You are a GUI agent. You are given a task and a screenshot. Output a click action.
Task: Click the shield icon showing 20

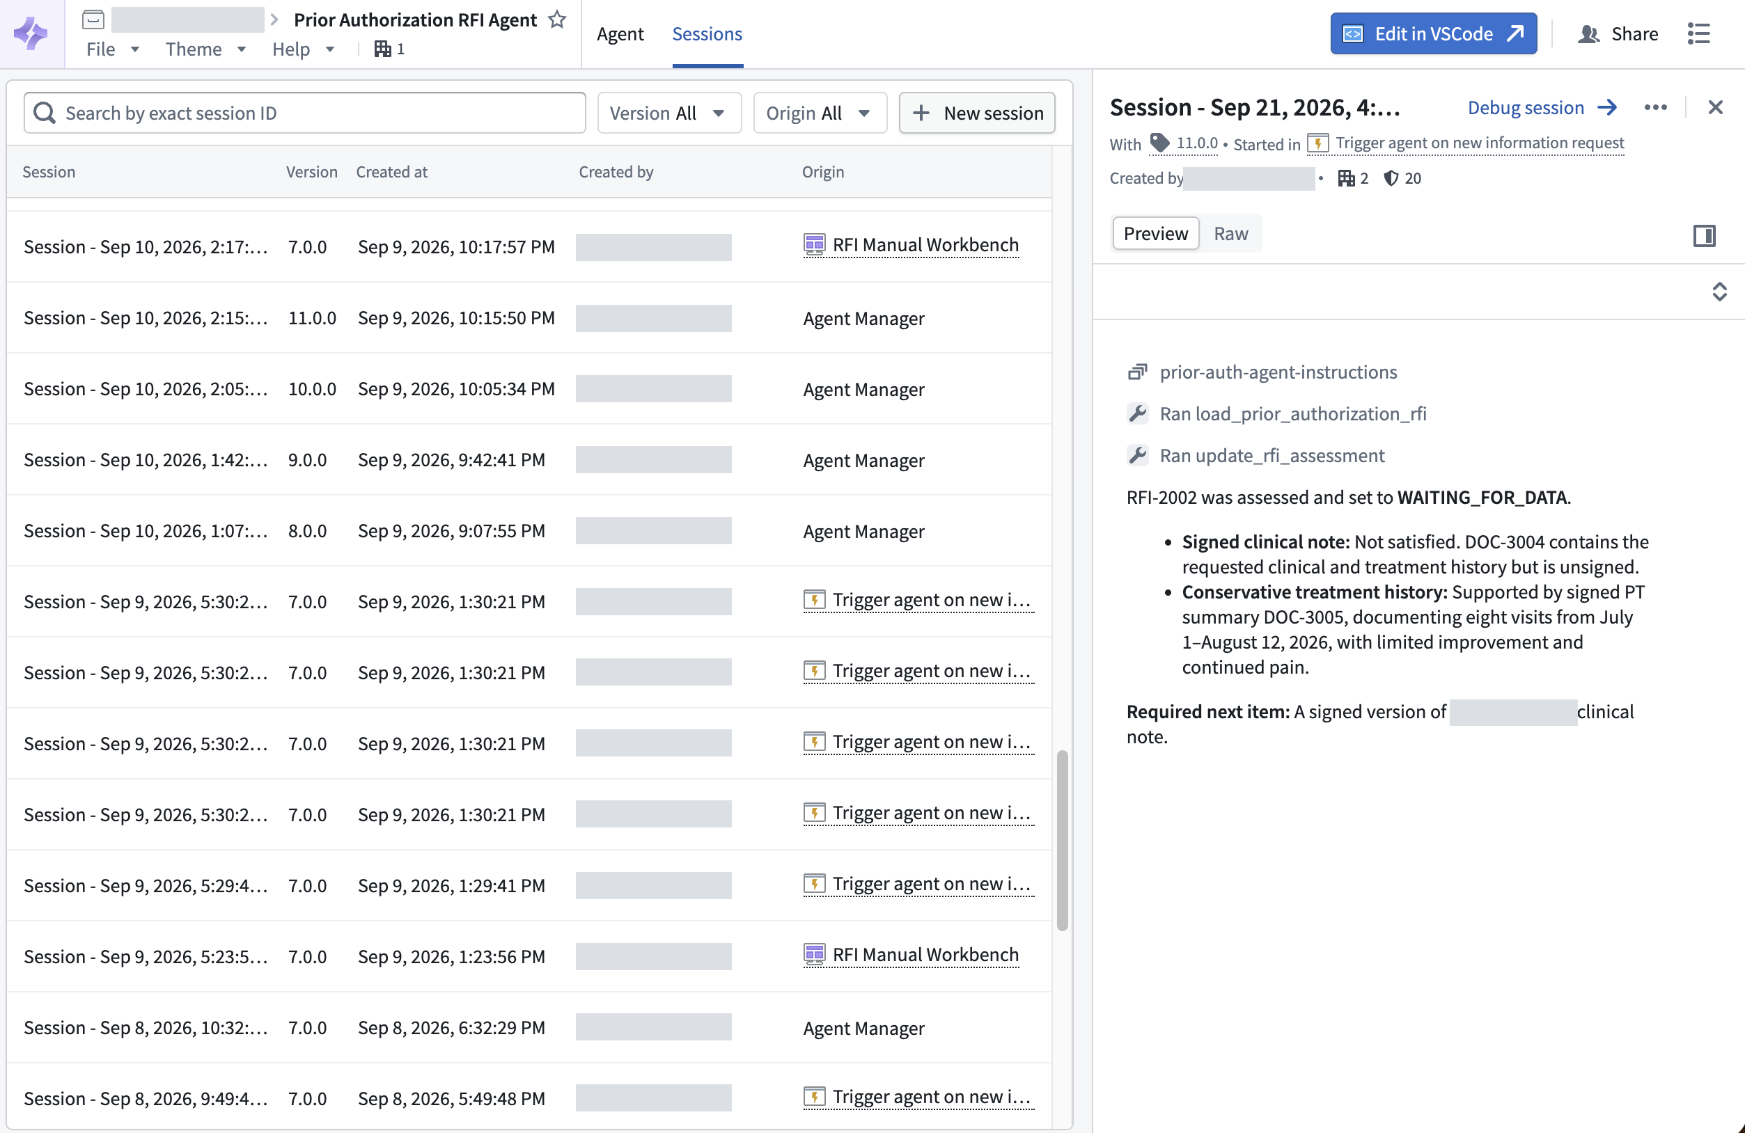point(1402,178)
